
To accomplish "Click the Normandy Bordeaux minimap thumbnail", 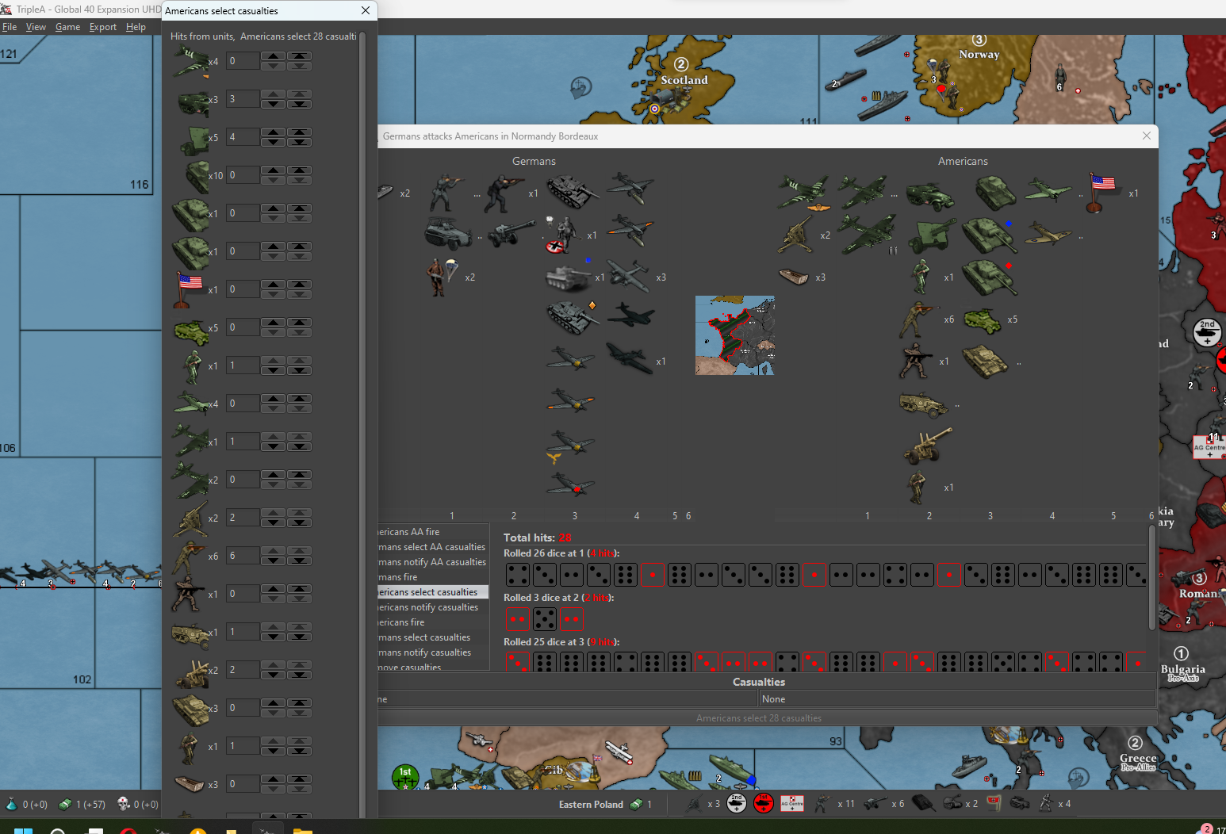I will pos(735,335).
